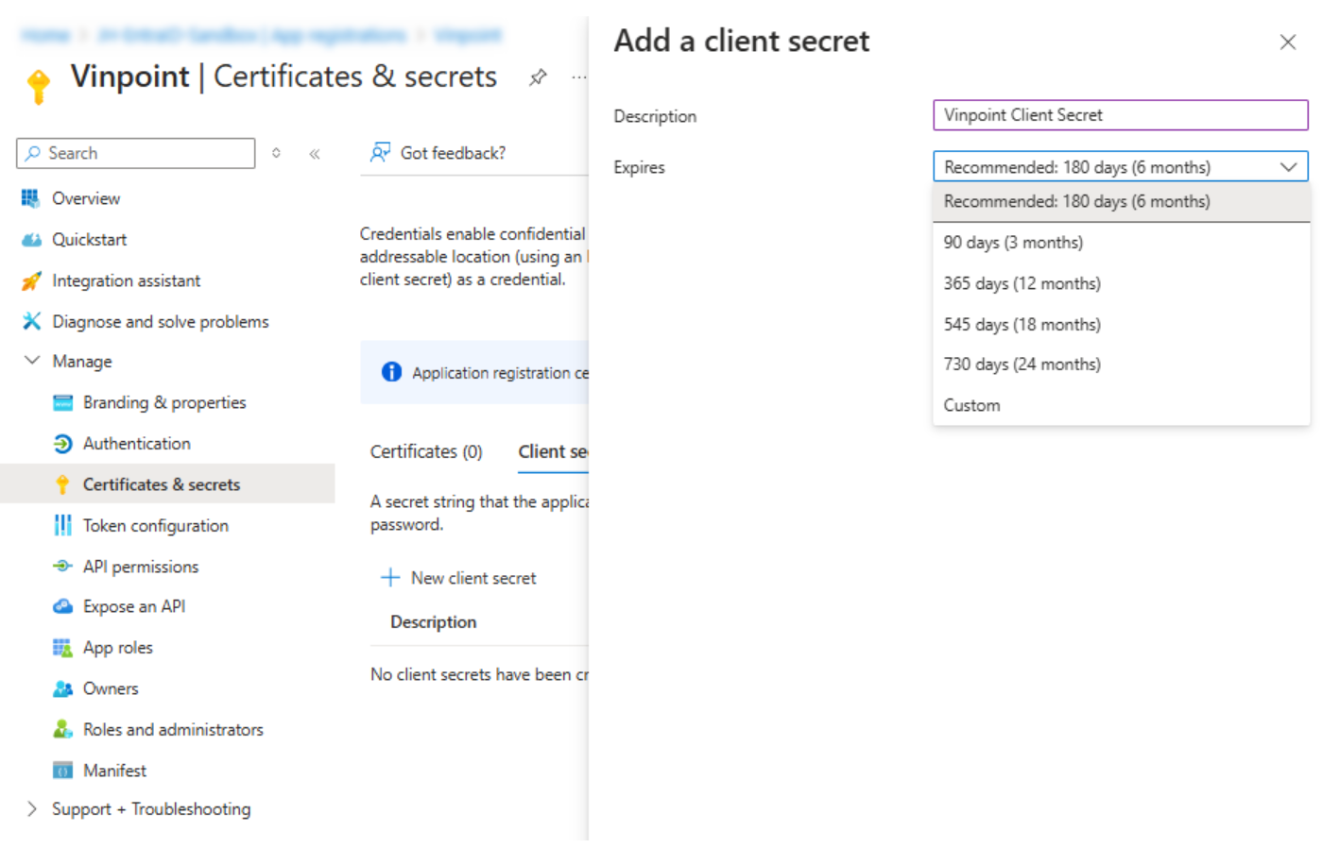The image size is (1340, 848).
Task: Click the Description column header
Action: tap(434, 622)
